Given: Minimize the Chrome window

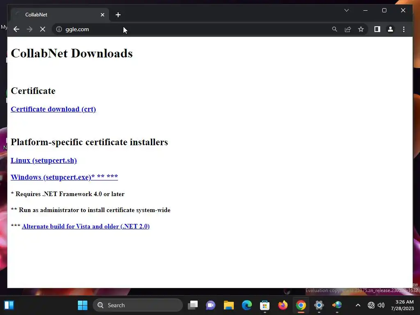Looking at the screenshot, I should tap(365, 10).
